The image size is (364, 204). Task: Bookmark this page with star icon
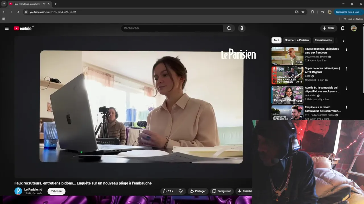[303, 12]
